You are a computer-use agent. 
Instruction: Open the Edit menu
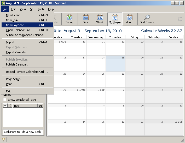click(x=13, y=9)
